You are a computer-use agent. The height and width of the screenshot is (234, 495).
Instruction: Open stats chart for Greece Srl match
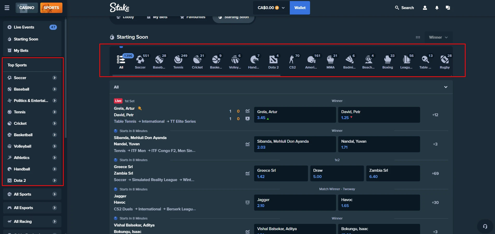[x=247, y=174]
